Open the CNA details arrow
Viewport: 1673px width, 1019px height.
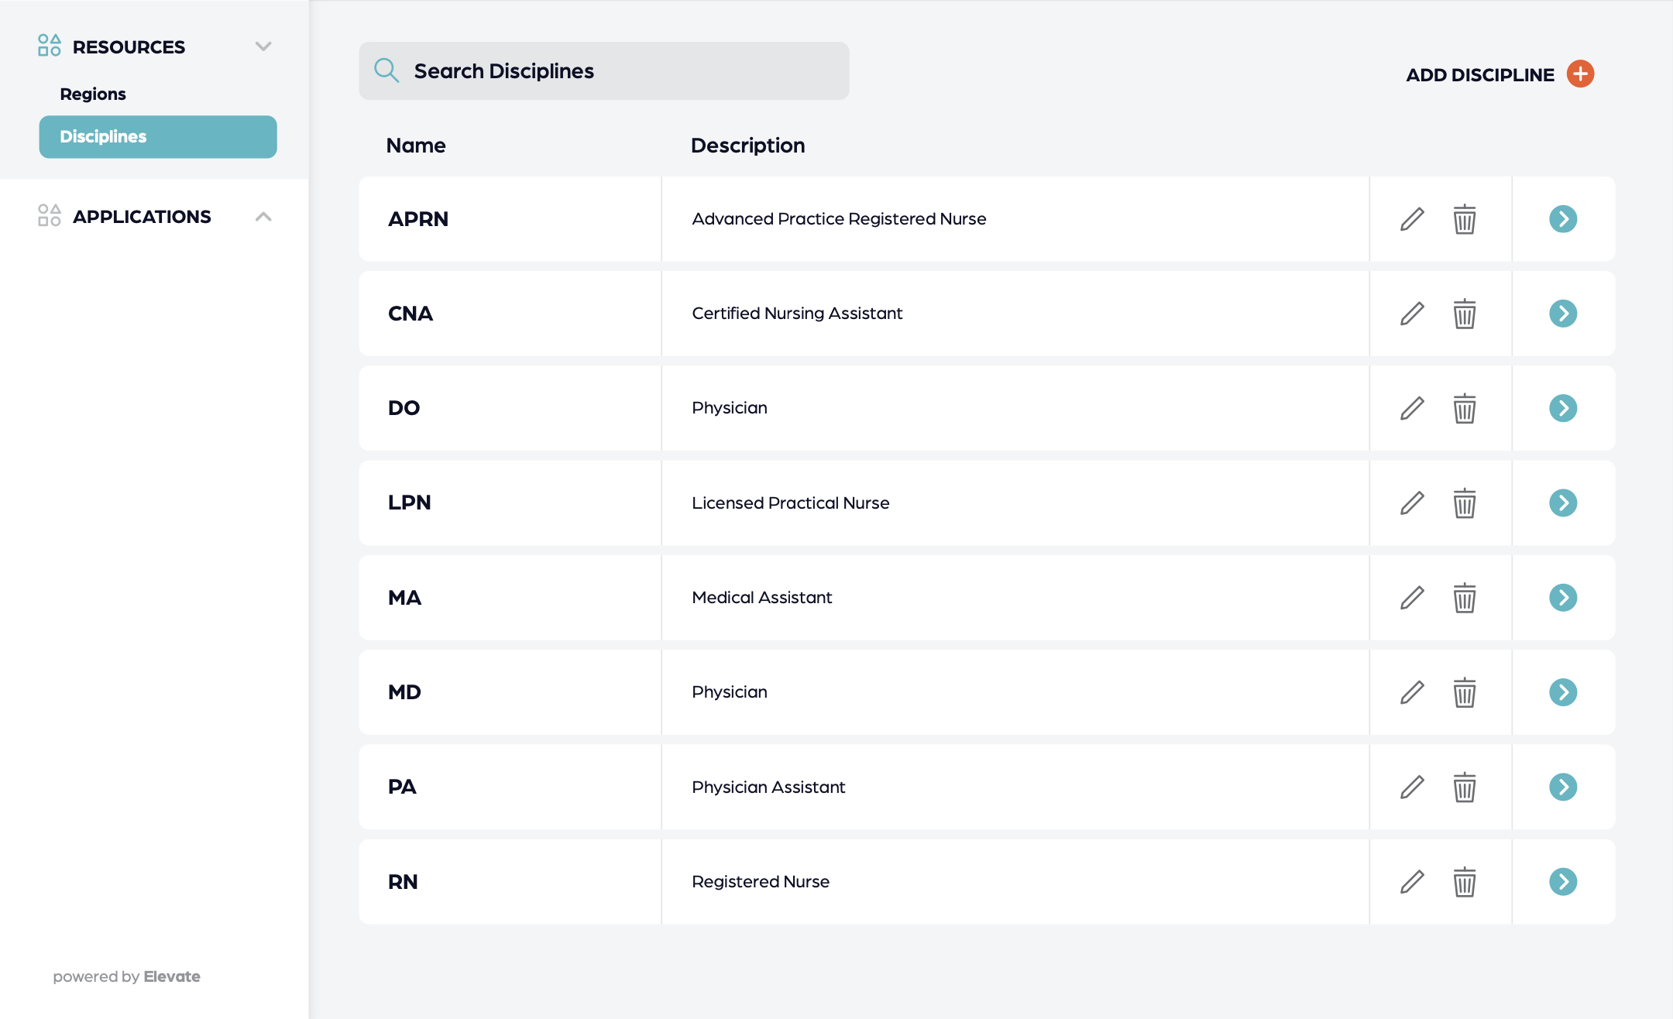click(x=1563, y=314)
